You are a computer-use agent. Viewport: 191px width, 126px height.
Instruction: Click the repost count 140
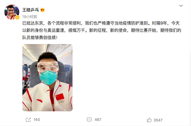click(x=37, y=120)
